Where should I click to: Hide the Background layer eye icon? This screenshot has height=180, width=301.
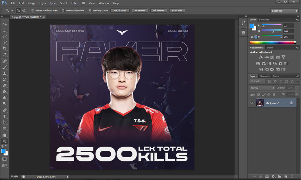pyautogui.click(x=252, y=103)
